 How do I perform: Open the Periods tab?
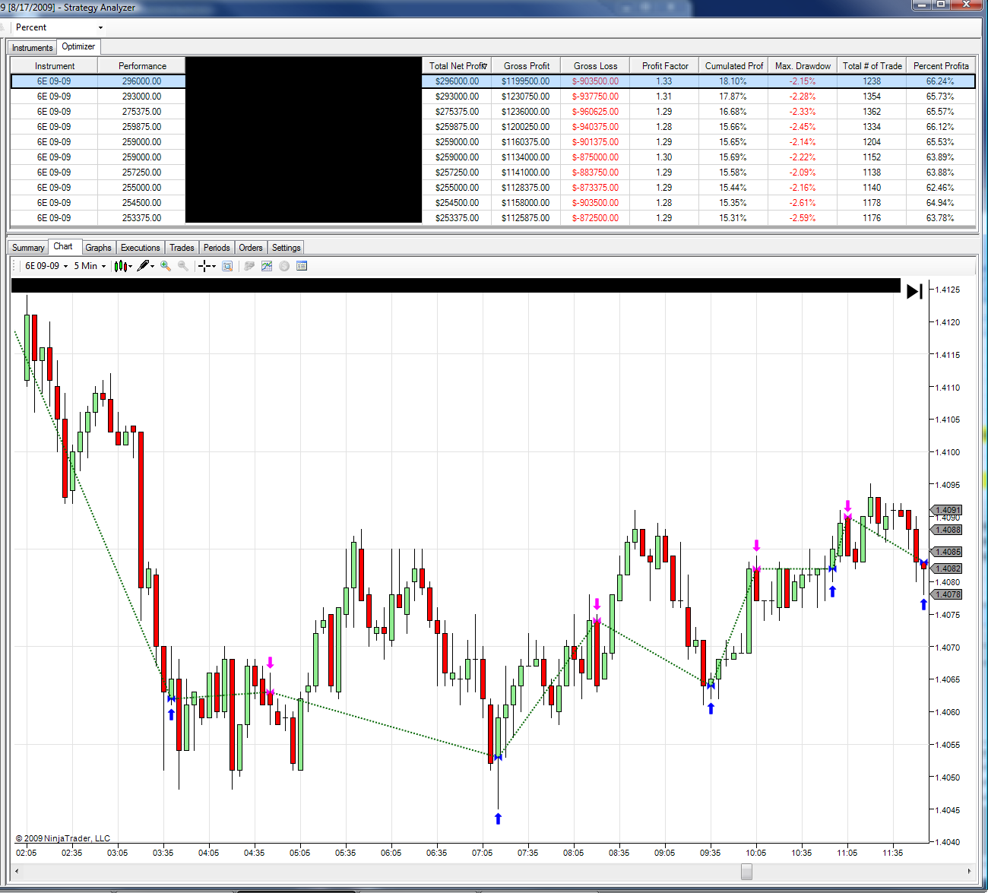tap(217, 248)
